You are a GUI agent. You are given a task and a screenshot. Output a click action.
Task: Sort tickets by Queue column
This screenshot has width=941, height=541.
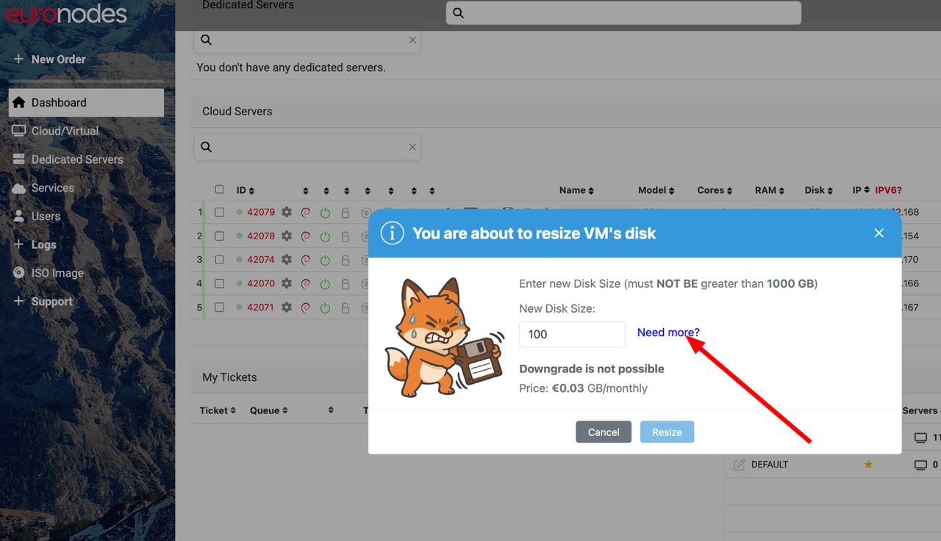(268, 410)
